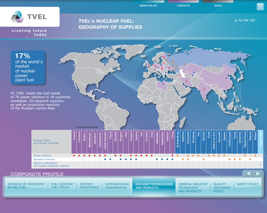Click the St.Petersburg column header
This screenshot has height=213, width=267.
(x=178, y=142)
